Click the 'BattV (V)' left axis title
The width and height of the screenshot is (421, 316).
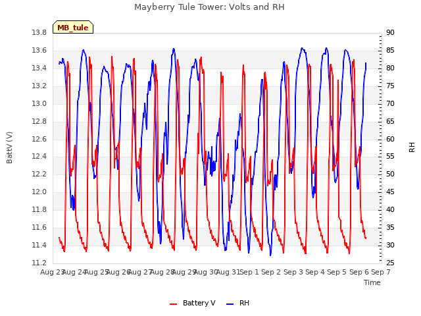tap(9, 147)
